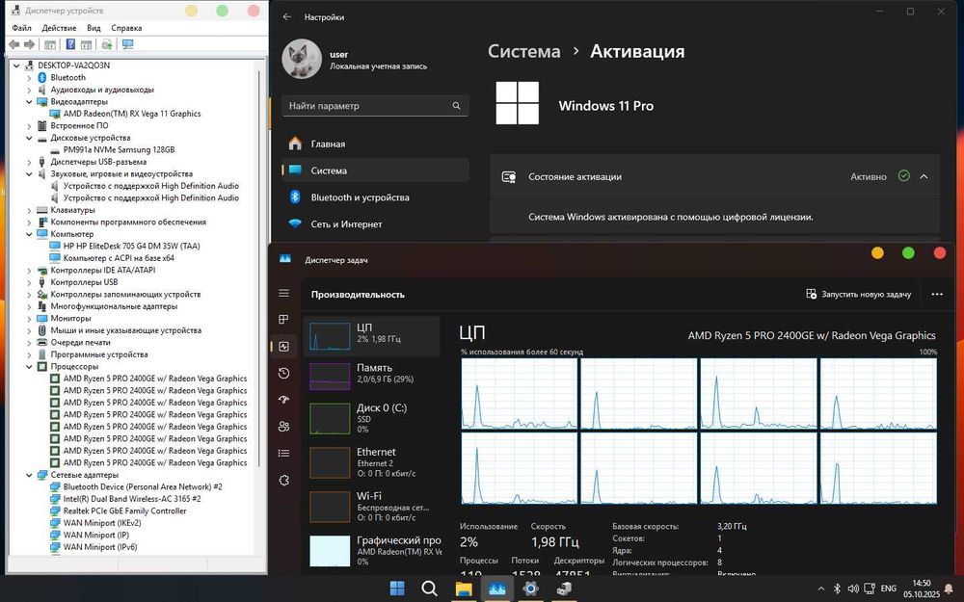964x602 pixels.
Task: Select the Графический процессор performance item
Action: pyautogui.click(x=372, y=550)
